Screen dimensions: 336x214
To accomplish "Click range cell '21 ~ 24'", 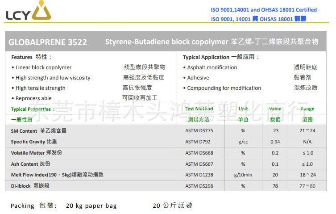I will [307, 130].
